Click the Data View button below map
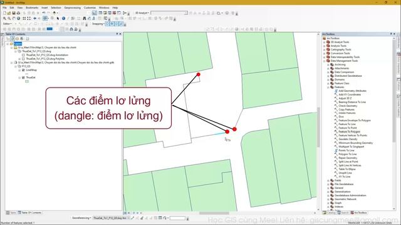 point(125,212)
